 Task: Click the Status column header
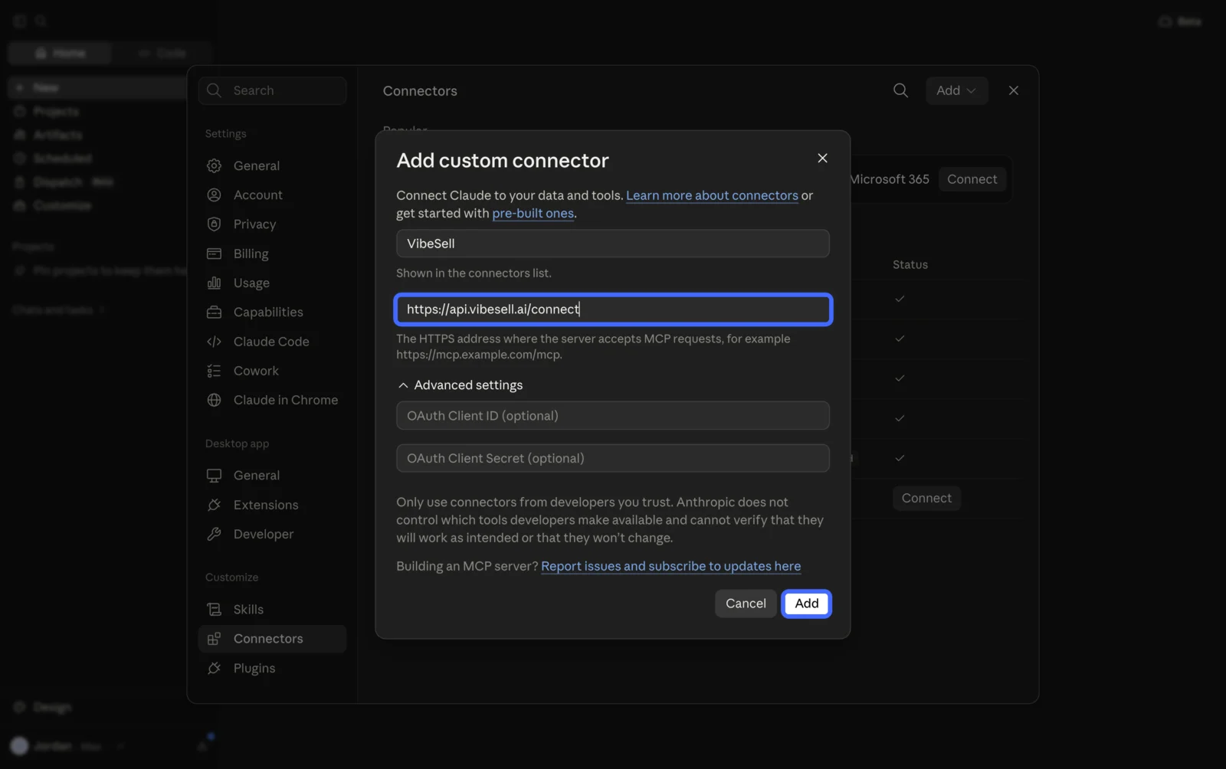[910, 264]
